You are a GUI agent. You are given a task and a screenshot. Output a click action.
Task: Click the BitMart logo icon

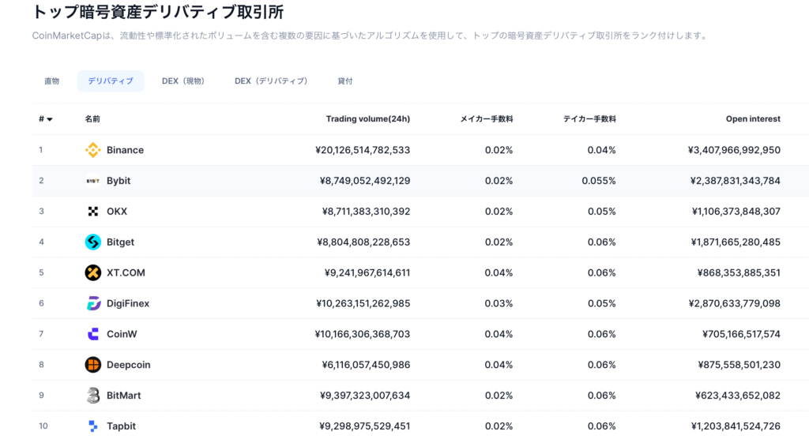pyautogui.click(x=93, y=396)
